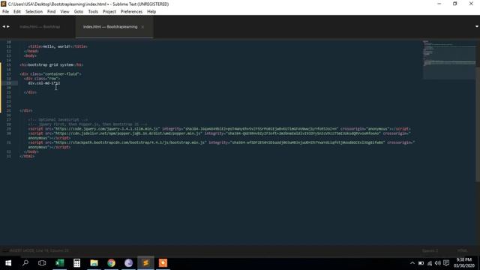Open the Selection menu
The height and width of the screenshot is (270, 480).
point(34,12)
